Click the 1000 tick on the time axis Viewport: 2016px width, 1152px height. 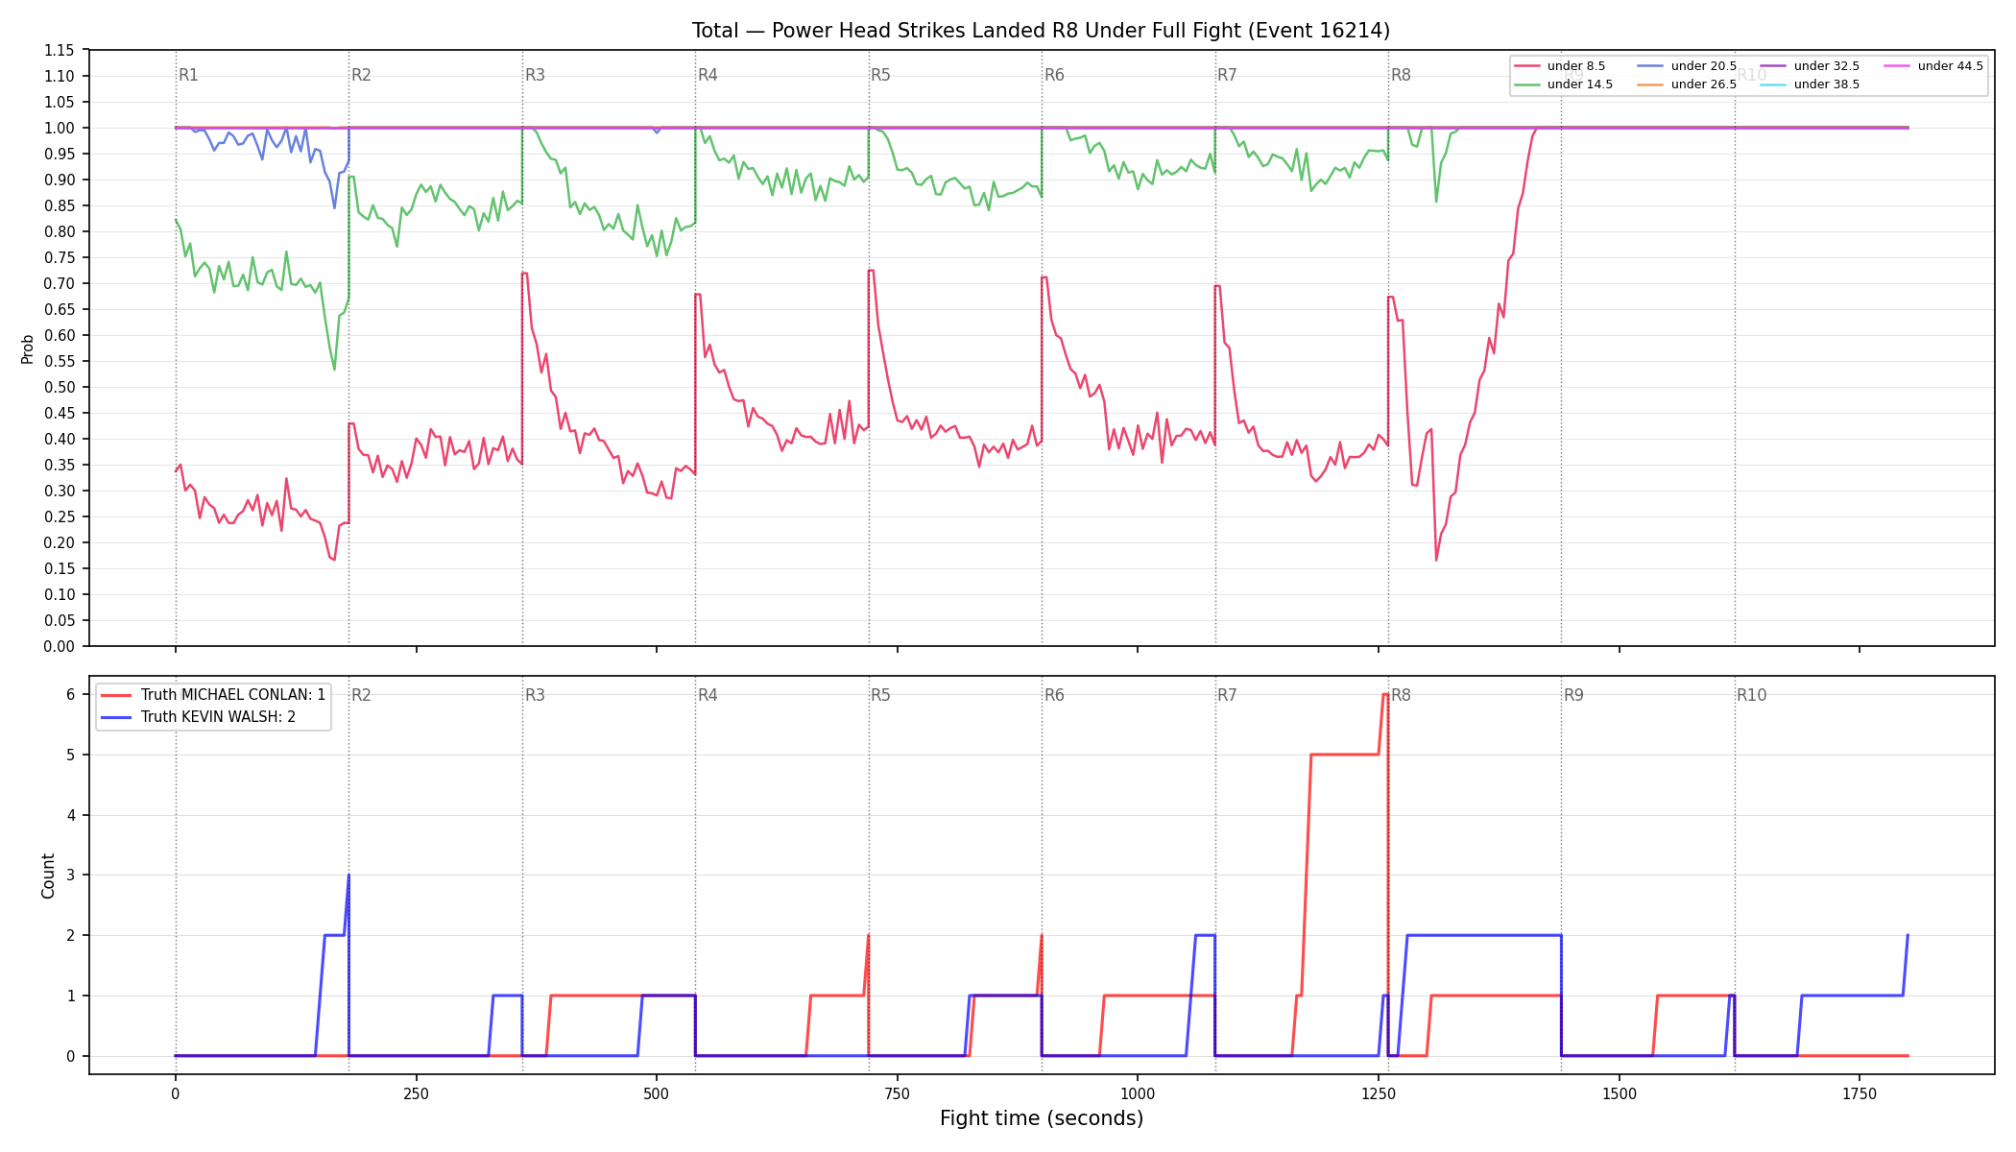tap(1138, 1093)
